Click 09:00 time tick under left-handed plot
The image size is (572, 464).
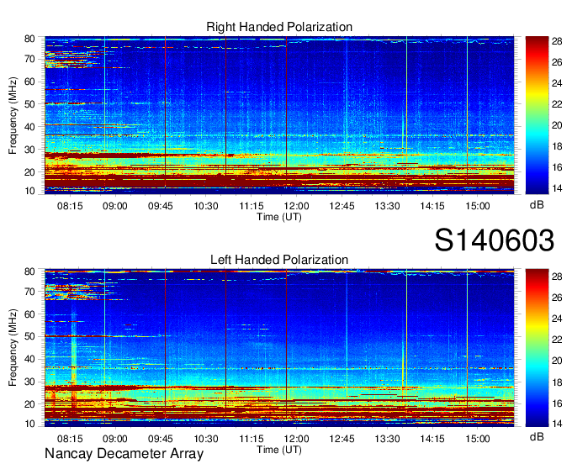click(115, 439)
